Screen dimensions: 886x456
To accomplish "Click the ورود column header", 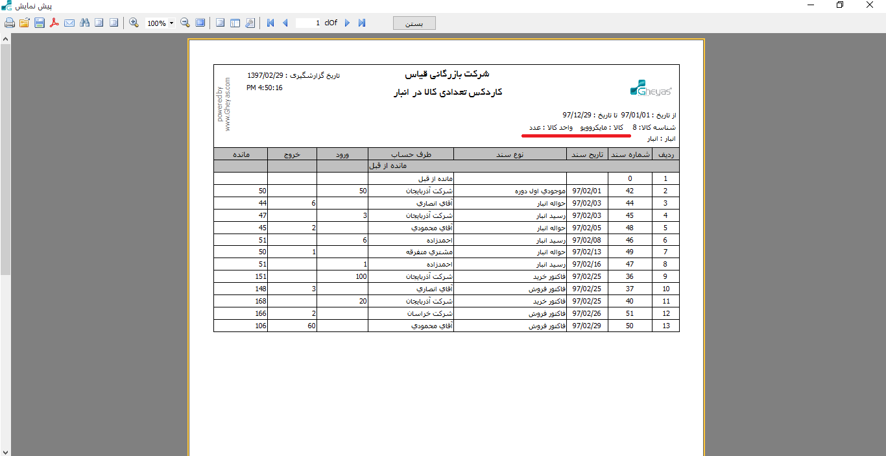I will [342, 154].
